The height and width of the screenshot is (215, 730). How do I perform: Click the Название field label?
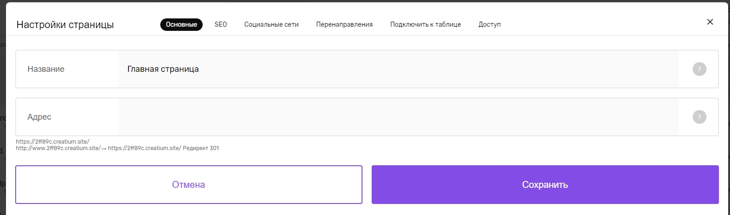(x=46, y=69)
